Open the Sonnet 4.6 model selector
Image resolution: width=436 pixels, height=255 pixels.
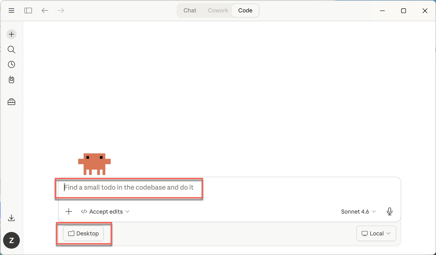pyautogui.click(x=358, y=211)
